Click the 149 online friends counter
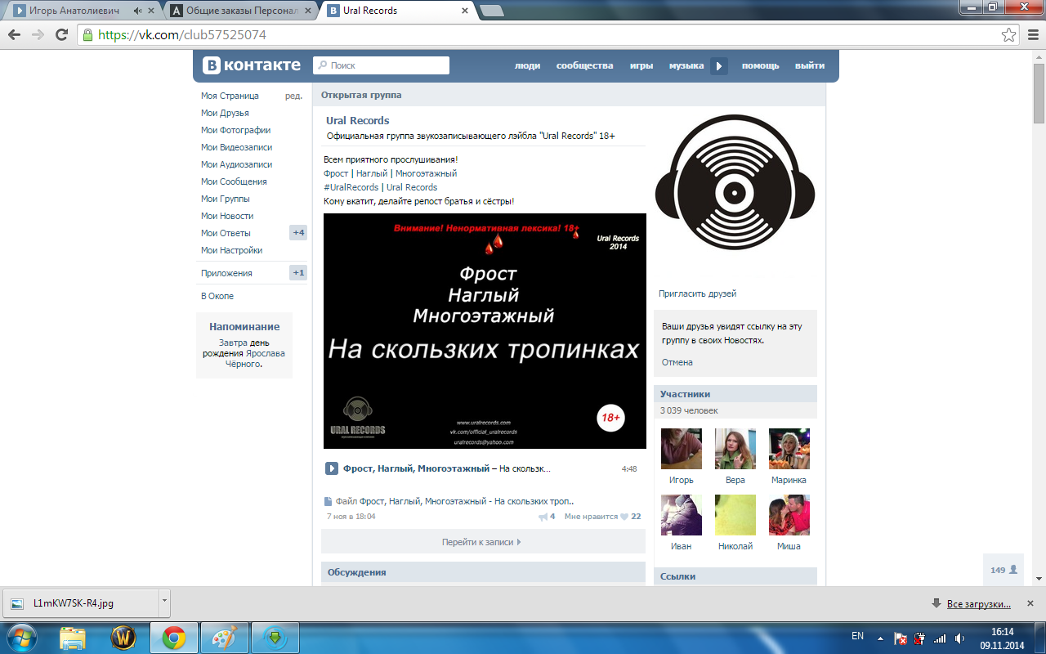Viewport: 1046px width, 654px height. pos(1004,570)
